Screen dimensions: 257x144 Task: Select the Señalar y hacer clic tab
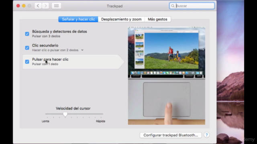78,19
